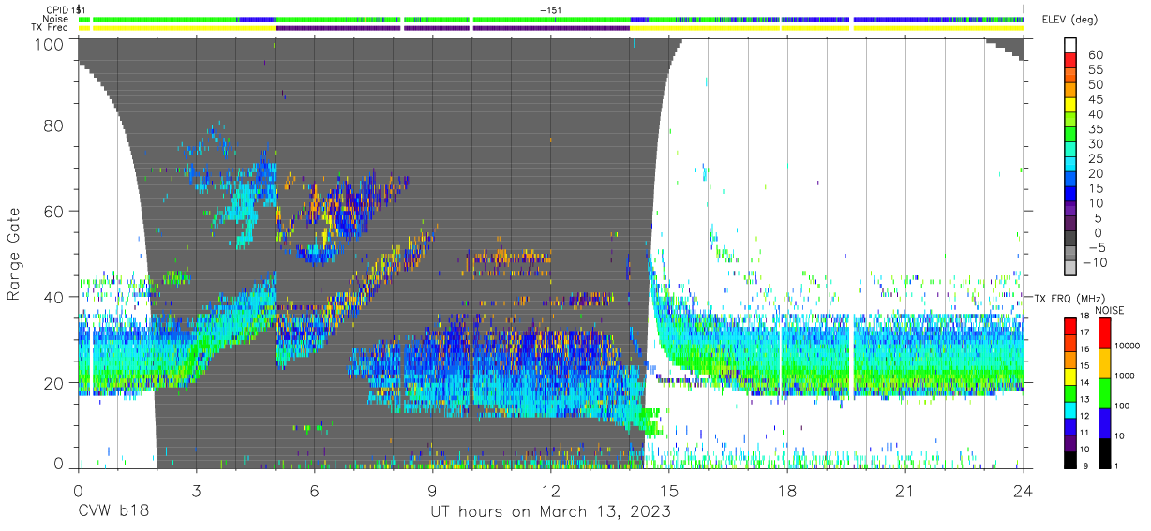
Task: Click the 'Range Gate' y-axis label
Action: coord(13,253)
